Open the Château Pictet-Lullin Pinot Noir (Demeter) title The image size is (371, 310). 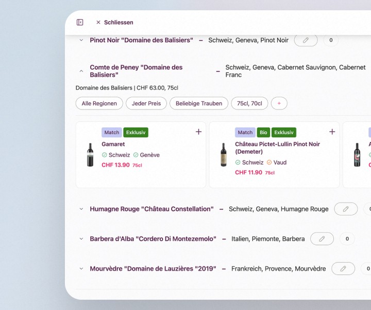277,148
